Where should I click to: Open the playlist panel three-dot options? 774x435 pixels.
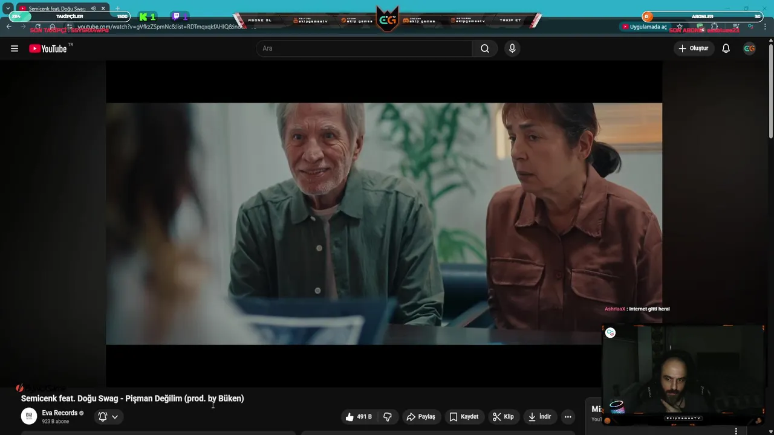click(x=736, y=431)
